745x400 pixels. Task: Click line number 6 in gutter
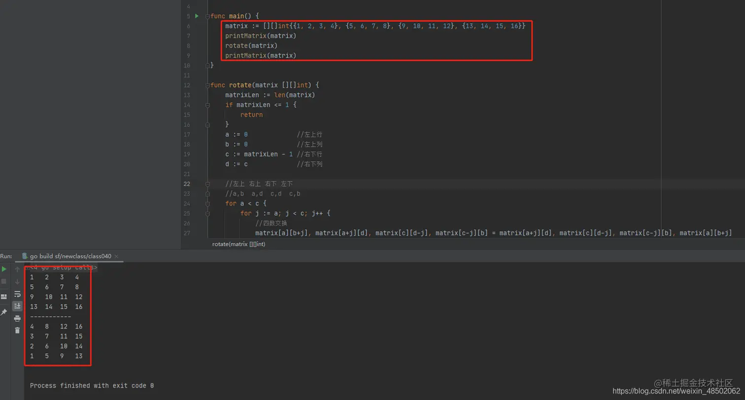pos(188,26)
